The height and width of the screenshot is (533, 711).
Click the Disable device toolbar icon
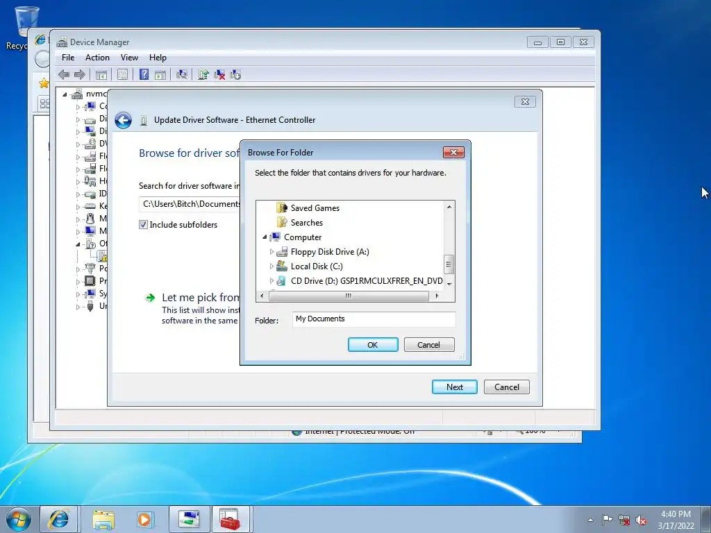point(235,74)
